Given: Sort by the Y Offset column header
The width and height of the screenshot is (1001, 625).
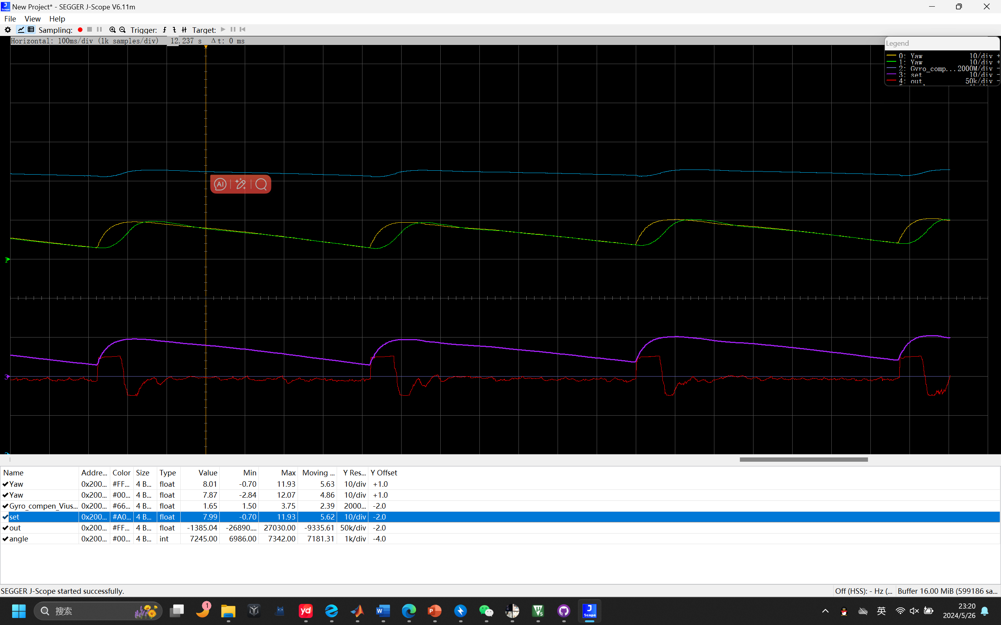Looking at the screenshot, I should coord(384,473).
